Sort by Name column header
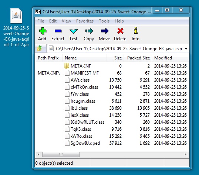 (85, 58)
